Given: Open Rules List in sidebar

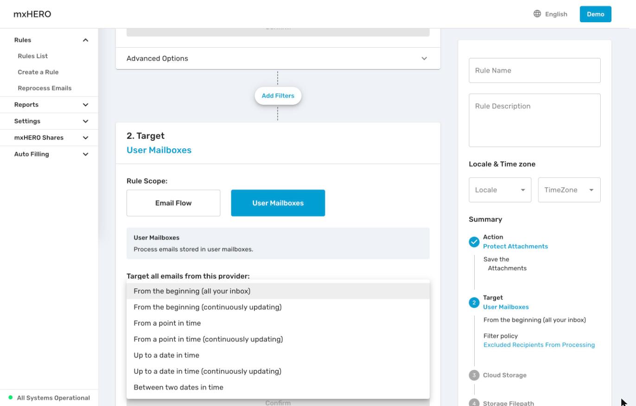Looking at the screenshot, I should coord(32,56).
